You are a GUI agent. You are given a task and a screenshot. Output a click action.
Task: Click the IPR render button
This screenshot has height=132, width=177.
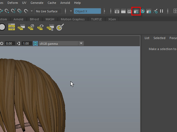click(129, 11)
